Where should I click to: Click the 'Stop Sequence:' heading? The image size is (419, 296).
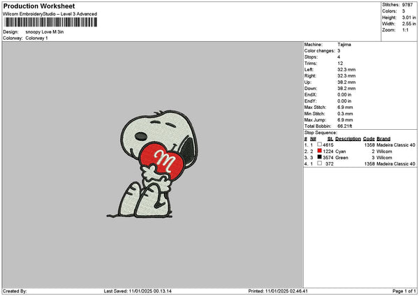tap(321, 133)
